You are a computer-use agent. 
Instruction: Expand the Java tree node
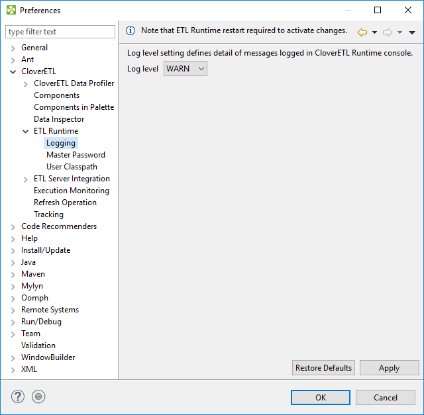tap(13, 263)
